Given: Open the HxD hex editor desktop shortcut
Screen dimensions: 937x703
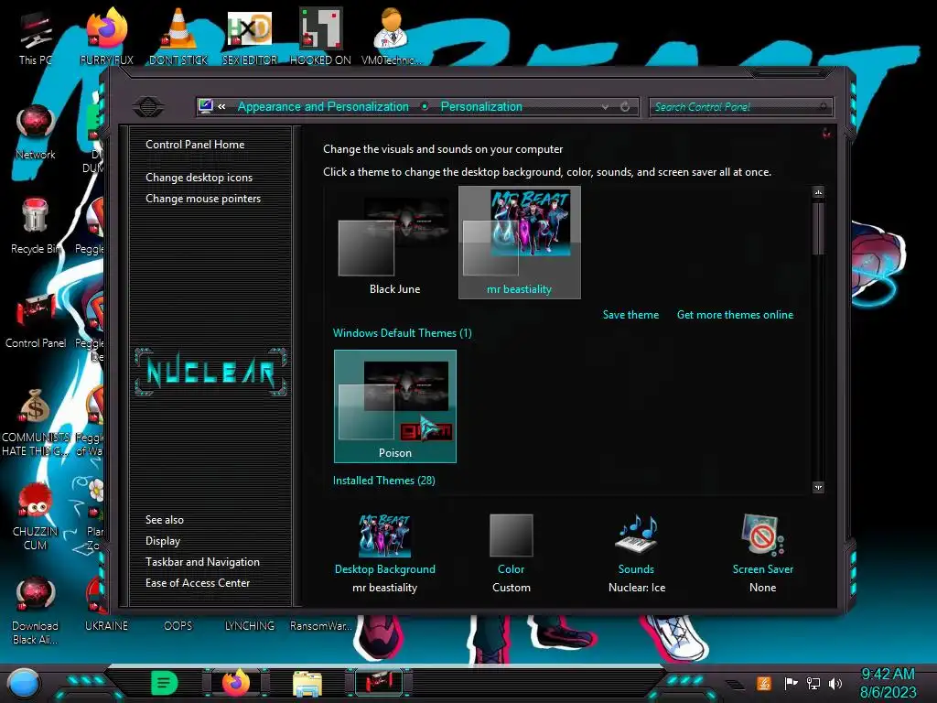Looking at the screenshot, I should 249,36.
